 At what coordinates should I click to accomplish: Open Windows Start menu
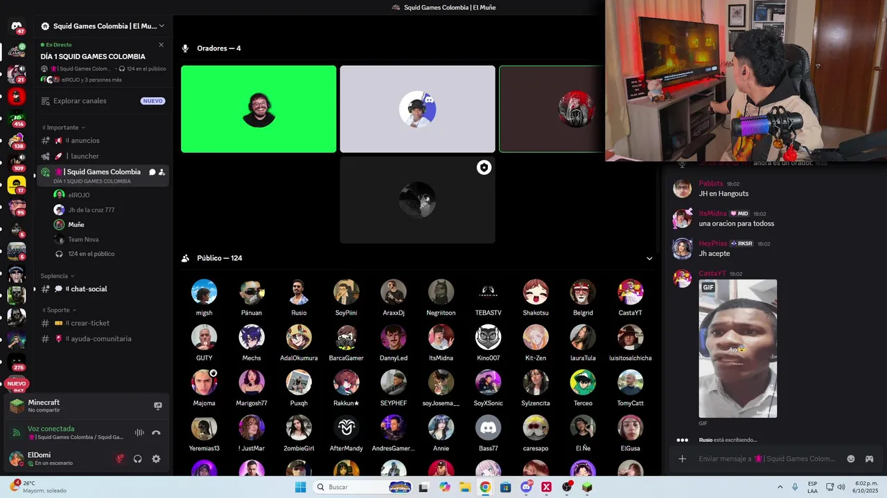click(300, 487)
